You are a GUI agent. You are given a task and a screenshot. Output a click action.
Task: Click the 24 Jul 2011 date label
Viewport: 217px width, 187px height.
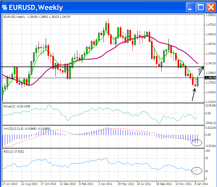144,184
